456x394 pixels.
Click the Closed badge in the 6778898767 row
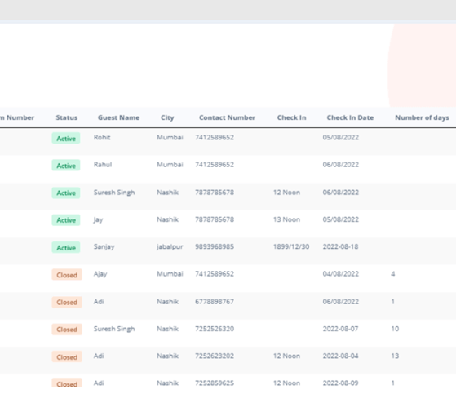coord(67,302)
